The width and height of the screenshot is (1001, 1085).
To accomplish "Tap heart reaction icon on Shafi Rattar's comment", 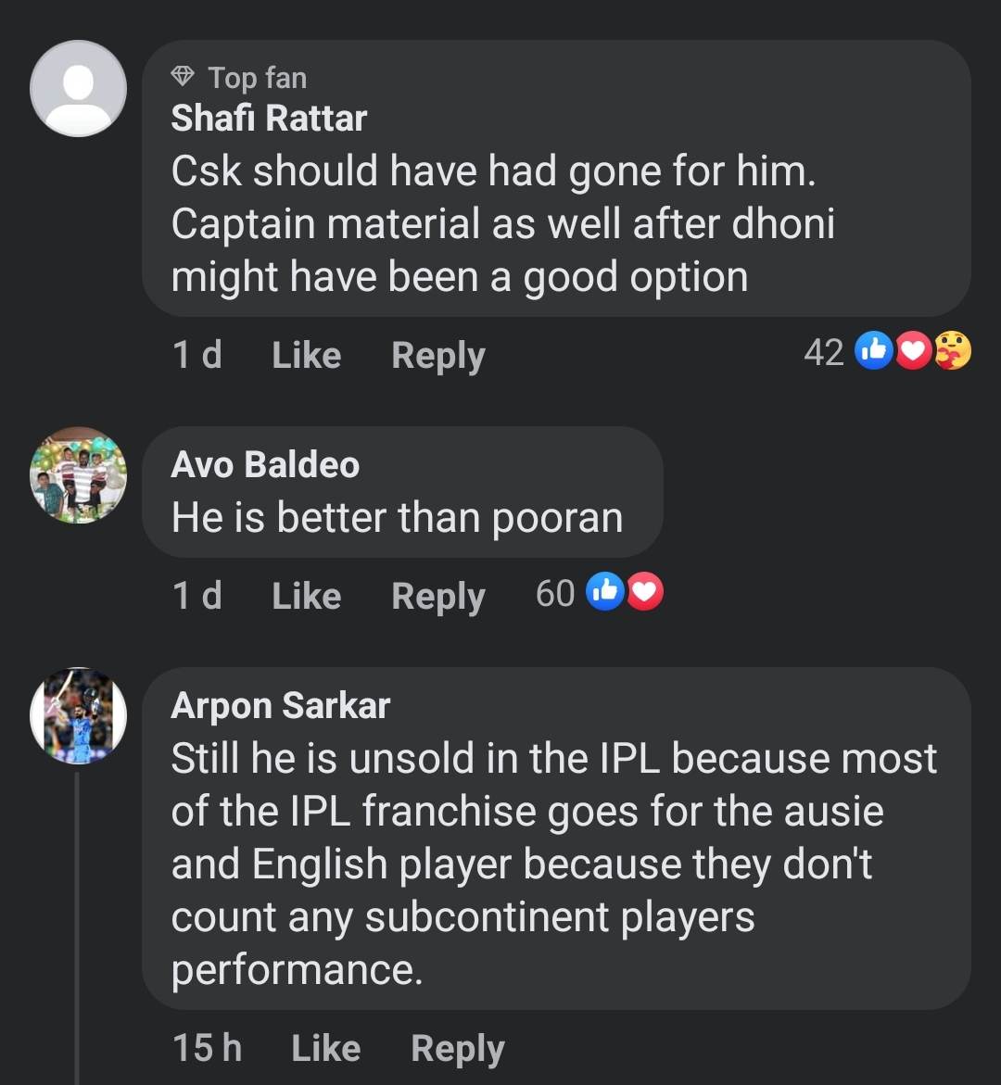I will [913, 351].
